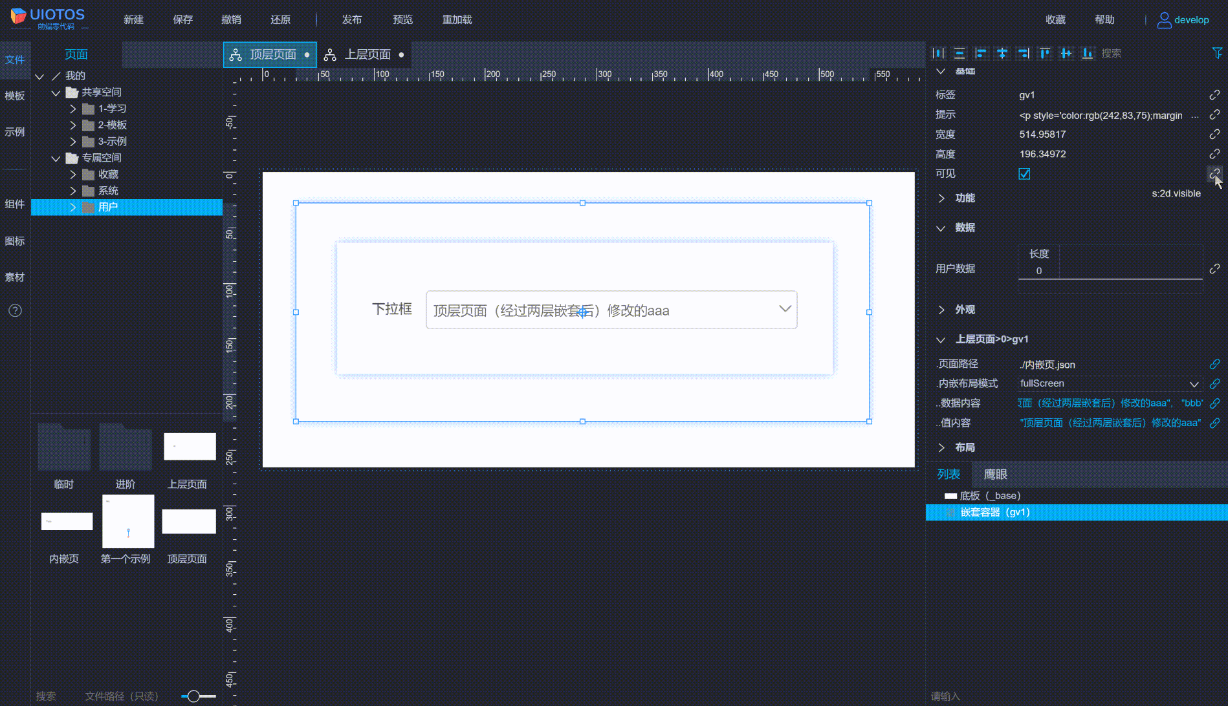1228x706 pixels.
Task: Switch to the 上层页面 editor tab
Action: 367,55
